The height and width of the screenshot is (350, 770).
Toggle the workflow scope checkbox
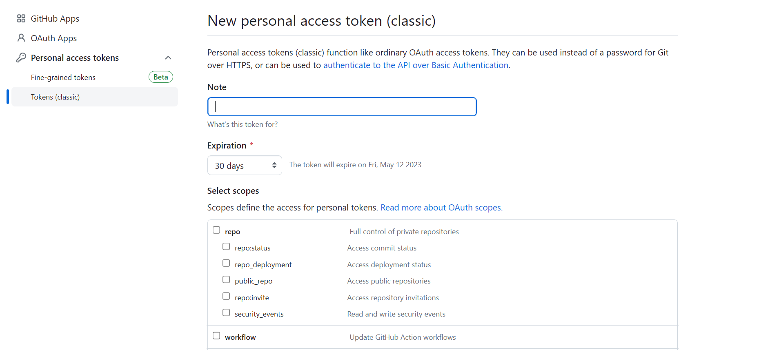click(216, 336)
